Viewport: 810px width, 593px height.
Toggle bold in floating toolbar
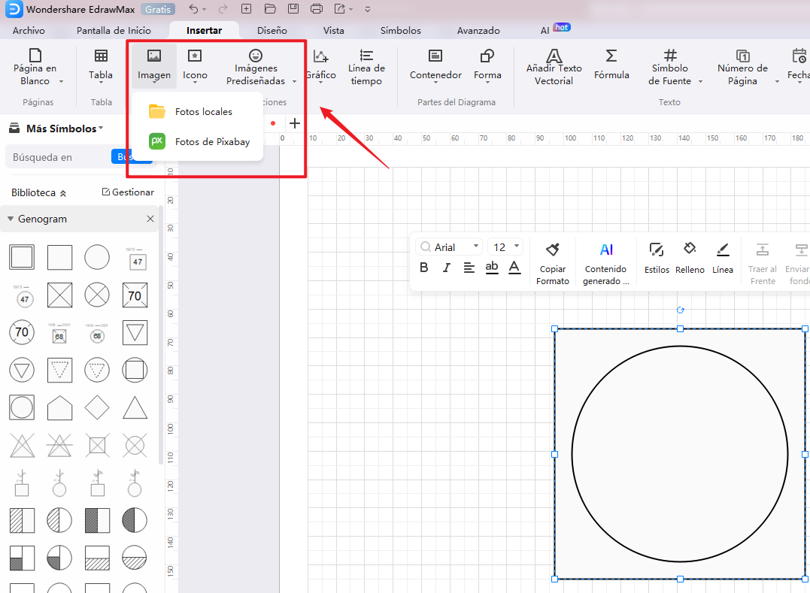[x=424, y=268]
